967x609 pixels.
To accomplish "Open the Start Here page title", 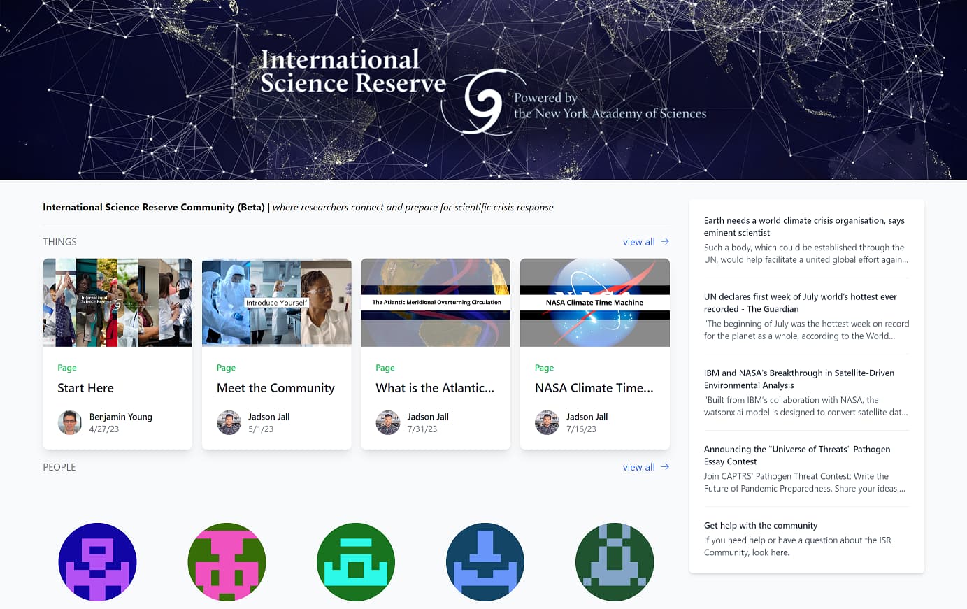I will point(85,388).
